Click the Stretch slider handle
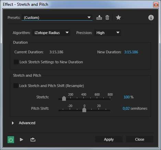This screenshot has height=150, width=161. (x=64, y=98)
